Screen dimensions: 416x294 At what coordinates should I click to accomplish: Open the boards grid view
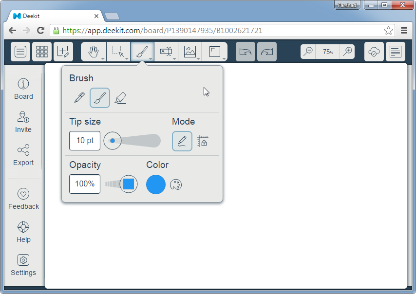(42, 52)
